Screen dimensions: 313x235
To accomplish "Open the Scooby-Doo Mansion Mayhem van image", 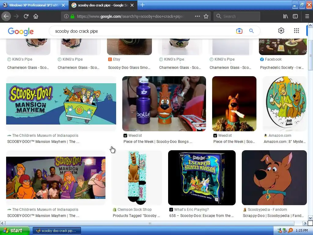I will pos(61,104).
